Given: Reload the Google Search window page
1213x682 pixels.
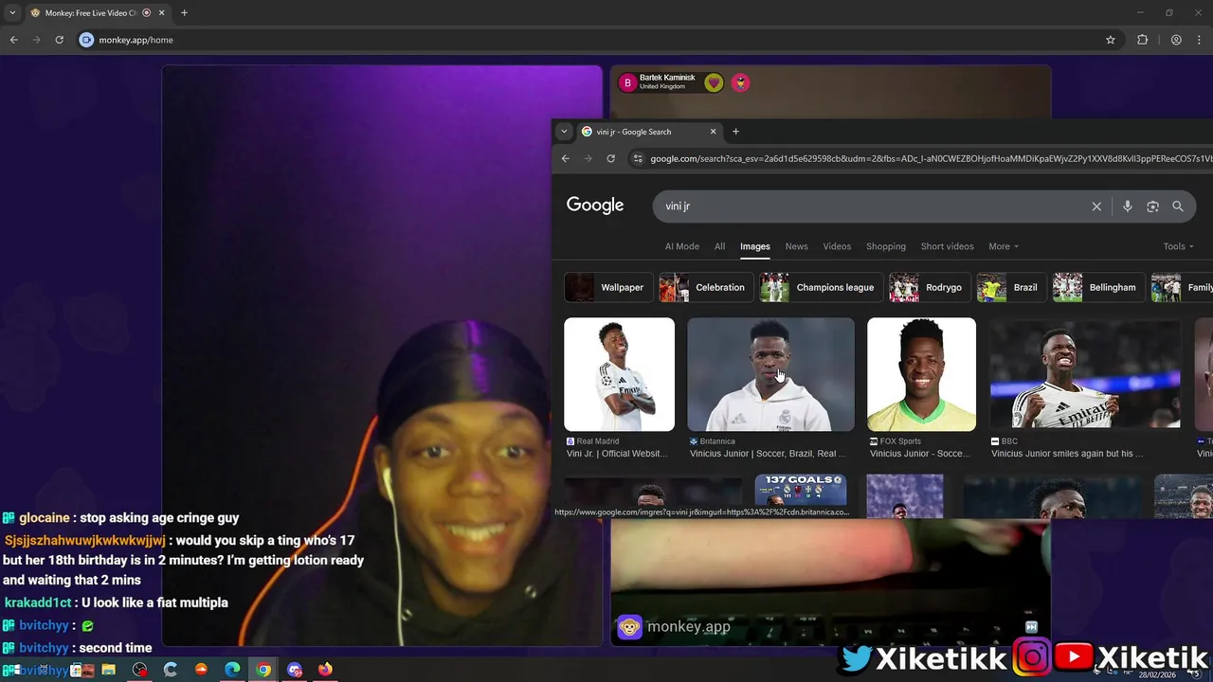Looking at the screenshot, I should [x=611, y=158].
